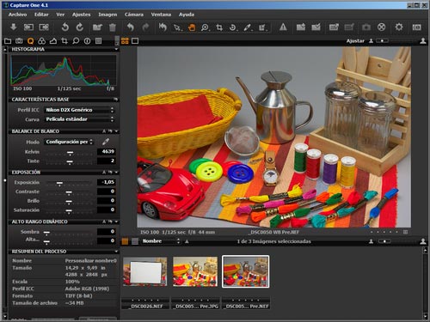
Task: Rotate the image left
Action: (x=65, y=27)
